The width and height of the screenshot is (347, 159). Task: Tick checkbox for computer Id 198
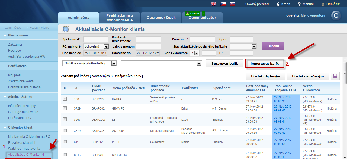(x=65, y=99)
